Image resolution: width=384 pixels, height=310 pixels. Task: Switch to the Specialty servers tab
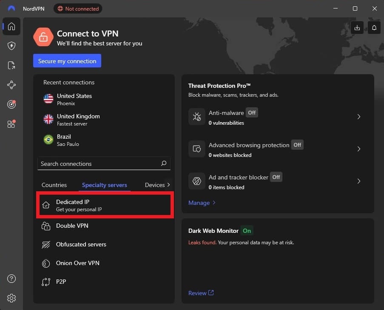coord(104,185)
